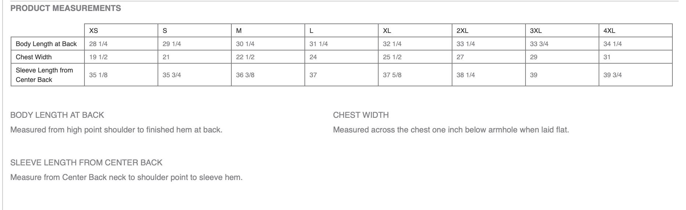Click SLEEVE LENGTH FROM CENTER BACK heading

tap(86, 162)
